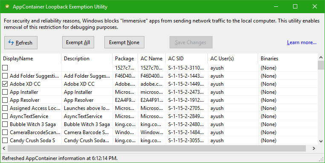325x163 pixels.
Task: Click the app icon in the title bar
Action: pyautogui.click(x=7, y=6)
